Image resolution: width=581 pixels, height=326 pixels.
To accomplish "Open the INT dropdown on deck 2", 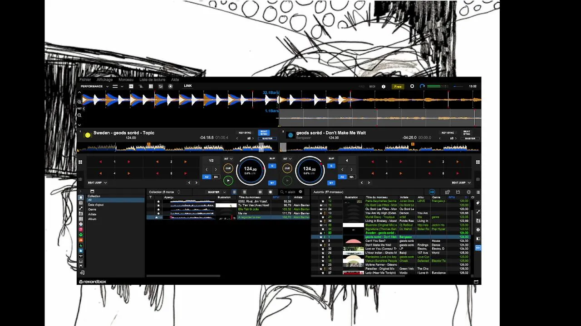I will coord(287,159).
